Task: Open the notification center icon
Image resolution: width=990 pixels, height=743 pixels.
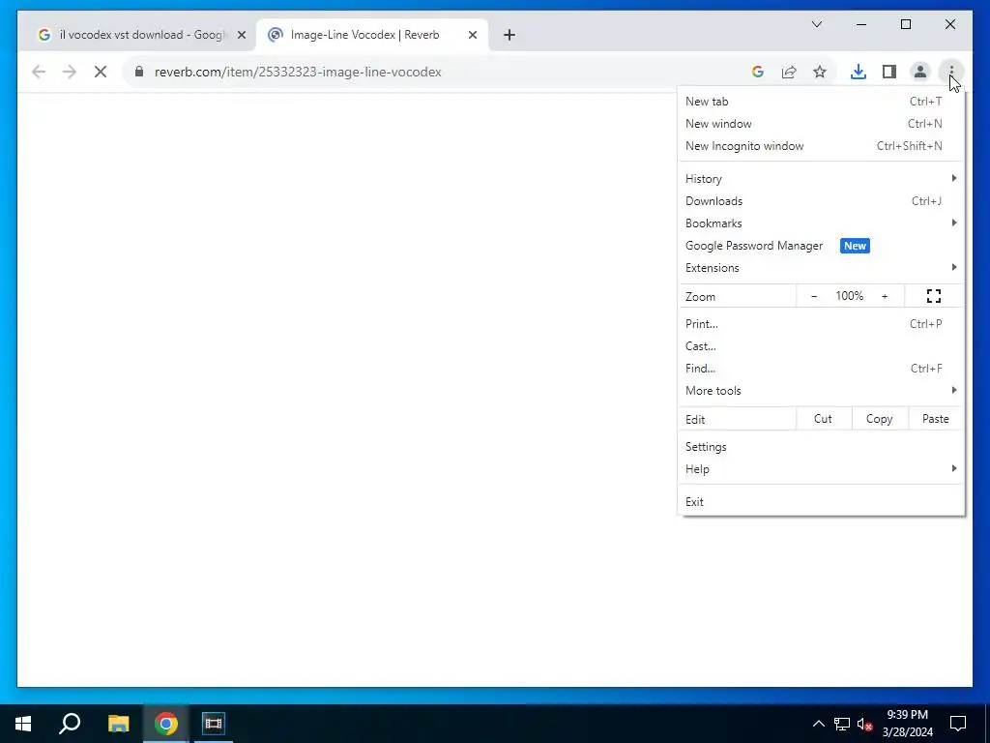Action: (958, 724)
